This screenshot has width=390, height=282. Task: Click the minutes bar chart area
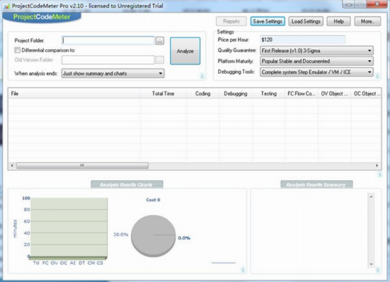point(69,227)
